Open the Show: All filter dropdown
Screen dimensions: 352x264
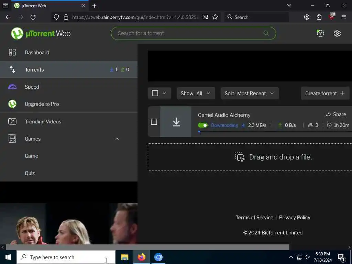coord(196,93)
